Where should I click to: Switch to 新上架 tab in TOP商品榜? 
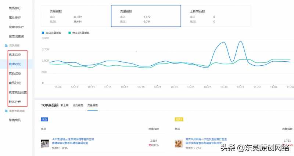65,105
